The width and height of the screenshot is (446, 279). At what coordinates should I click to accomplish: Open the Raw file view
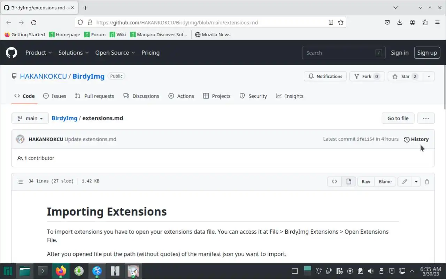click(366, 181)
